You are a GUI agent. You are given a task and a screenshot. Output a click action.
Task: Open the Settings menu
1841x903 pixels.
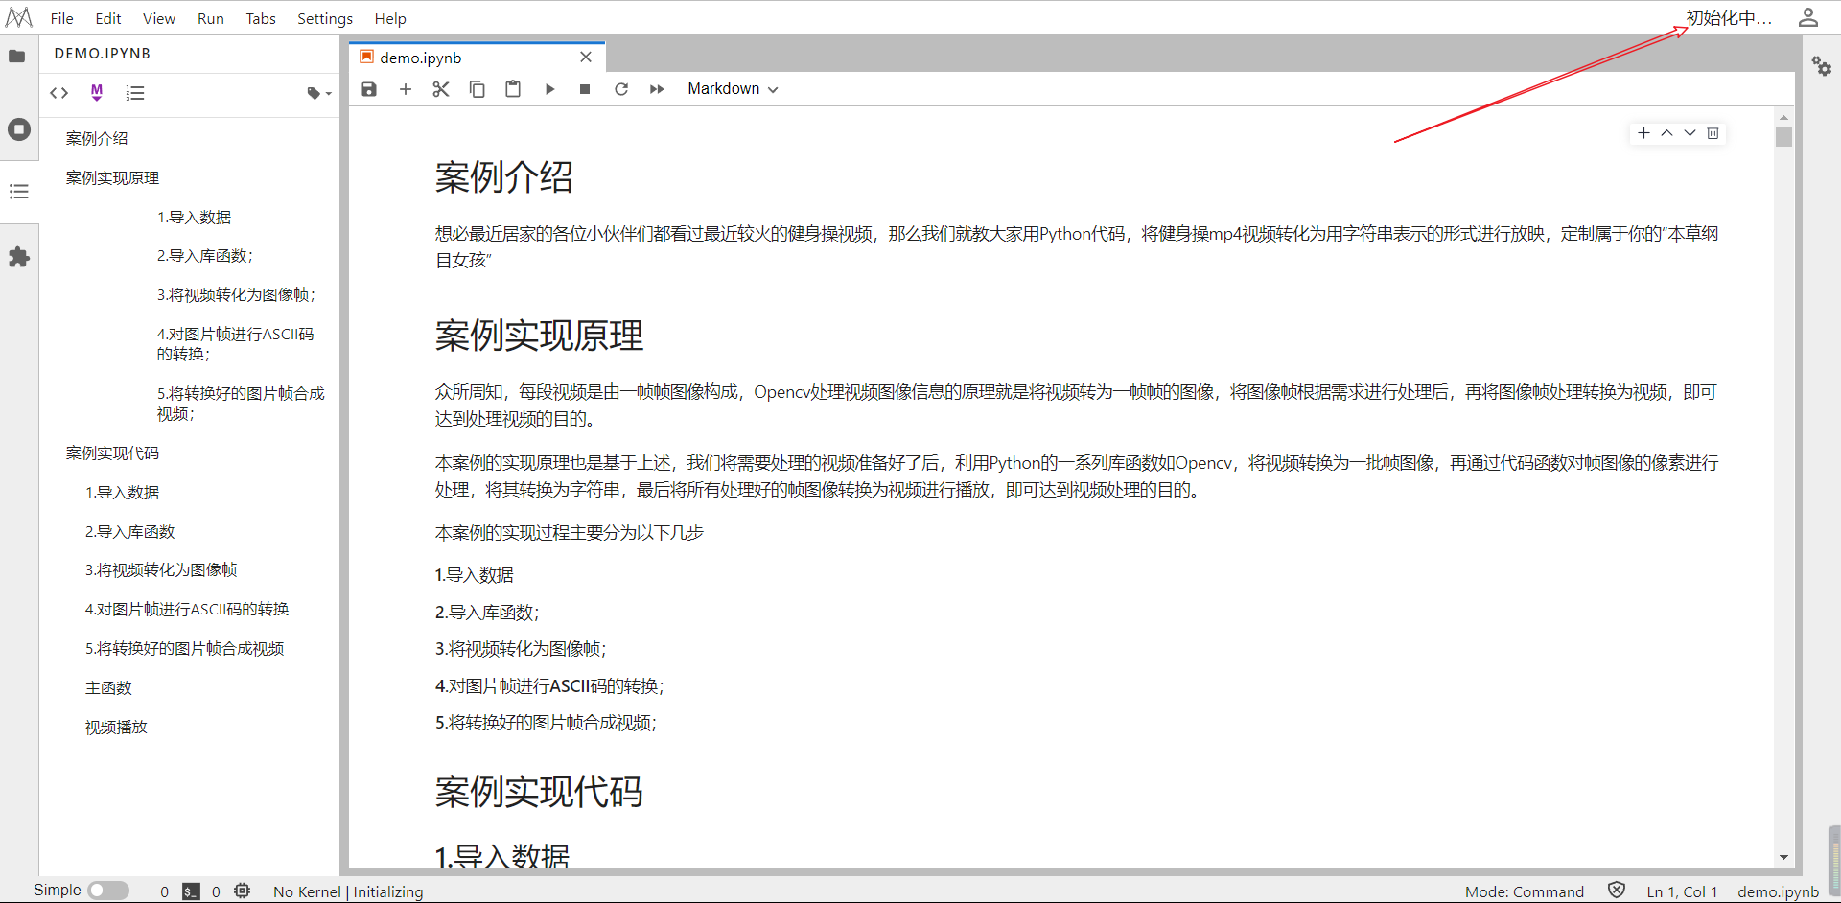pos(325,18)
